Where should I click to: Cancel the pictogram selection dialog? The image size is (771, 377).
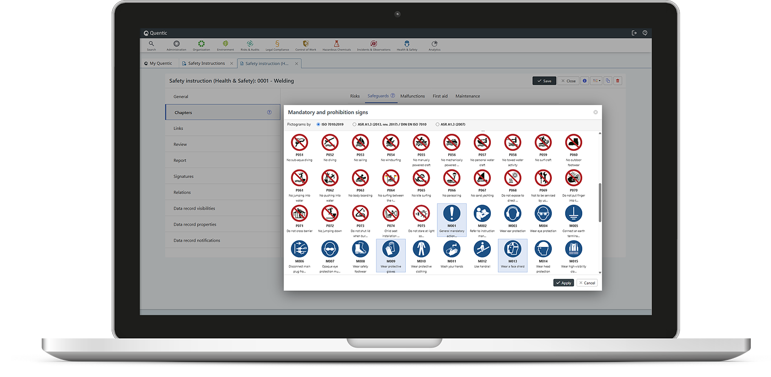coord(587,282)
